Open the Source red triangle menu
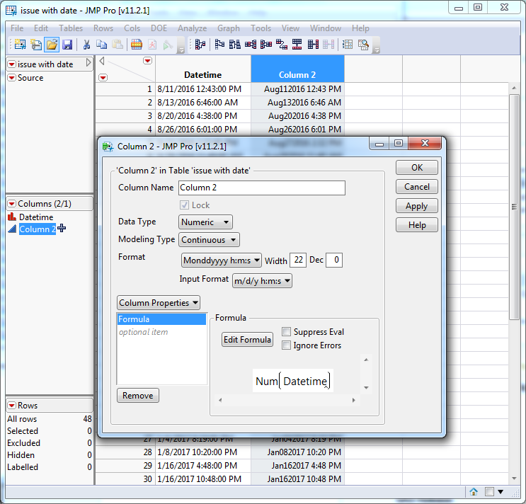This screenshot has width=526, height=504. click(x=12, y=78)
